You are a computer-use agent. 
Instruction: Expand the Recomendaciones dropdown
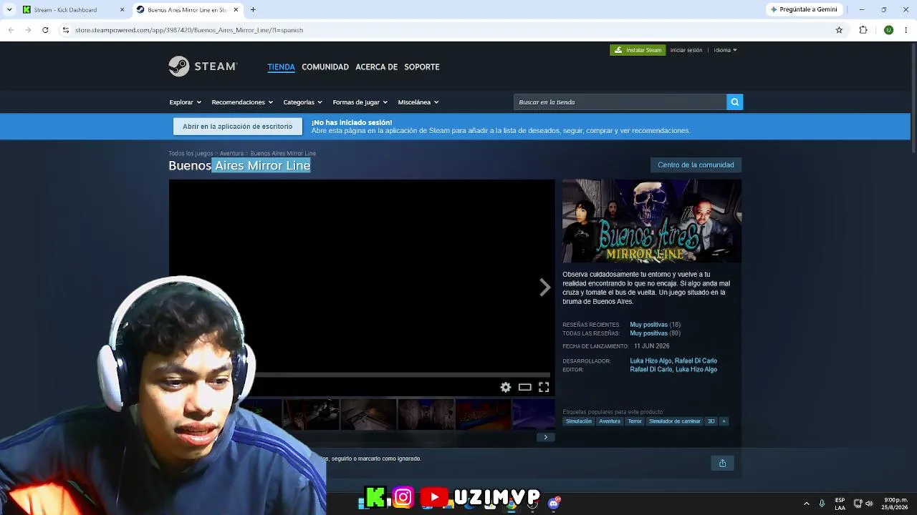pyautogui.click(x=242, y=102)
